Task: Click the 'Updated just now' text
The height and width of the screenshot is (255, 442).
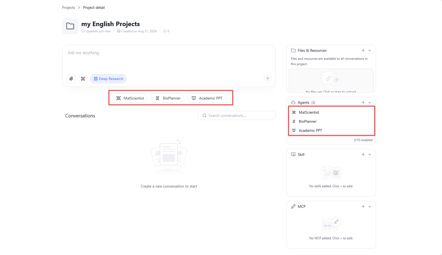Action: click(x=98, y=31)
